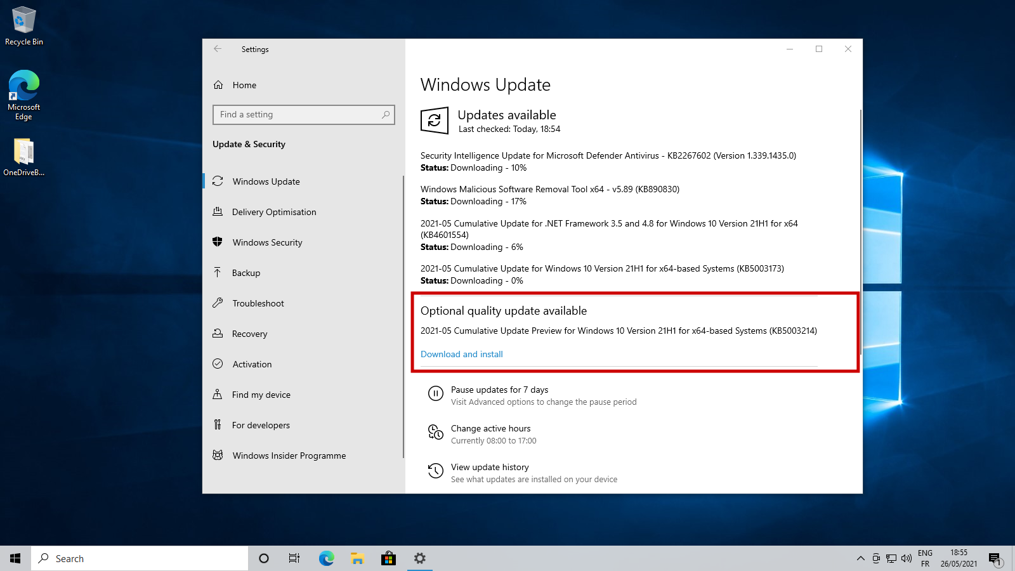Click the Backup upload arrow icon
Viewport: 1015px width, 571px height.
(218, 272)
